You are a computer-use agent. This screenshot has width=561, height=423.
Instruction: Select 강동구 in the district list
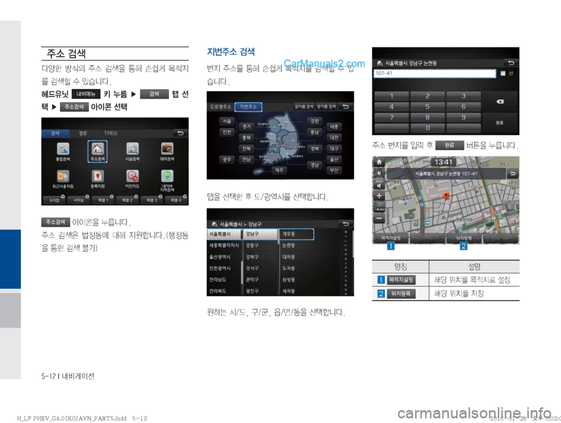coord(261,245)
